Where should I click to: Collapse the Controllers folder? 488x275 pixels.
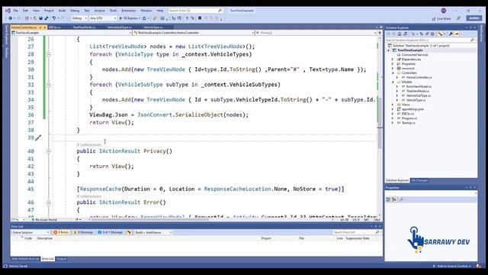(x=393, y=73)
